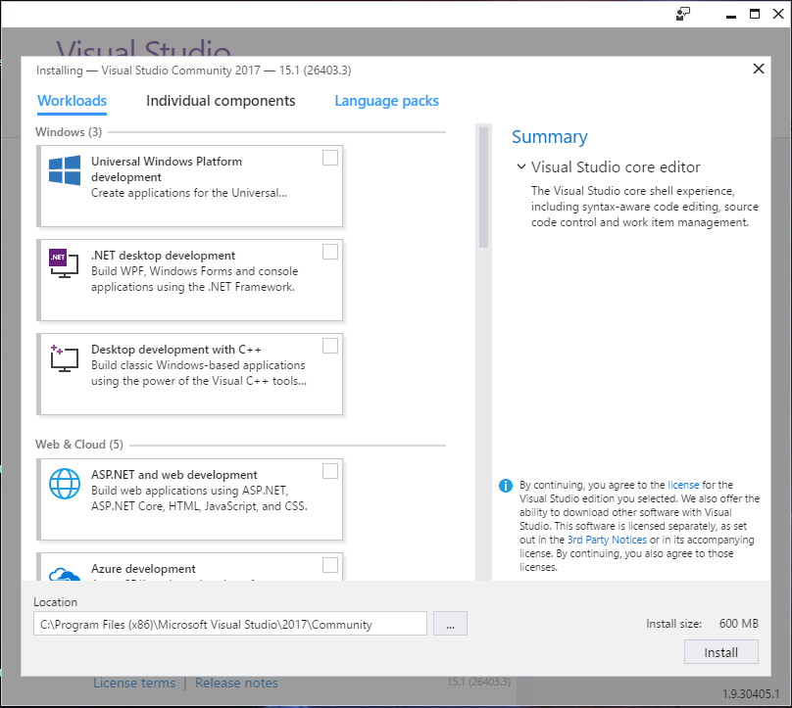This screenshot has height=708, width=792.
Task: Click the ASP.NET globe icon
Action: (x=65, y=484)
